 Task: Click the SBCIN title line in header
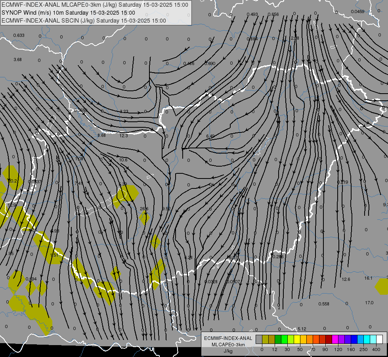[84, 21]
